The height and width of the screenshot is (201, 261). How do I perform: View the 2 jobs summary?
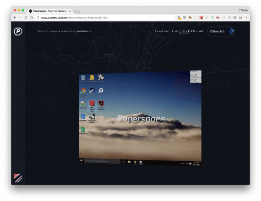175,31
